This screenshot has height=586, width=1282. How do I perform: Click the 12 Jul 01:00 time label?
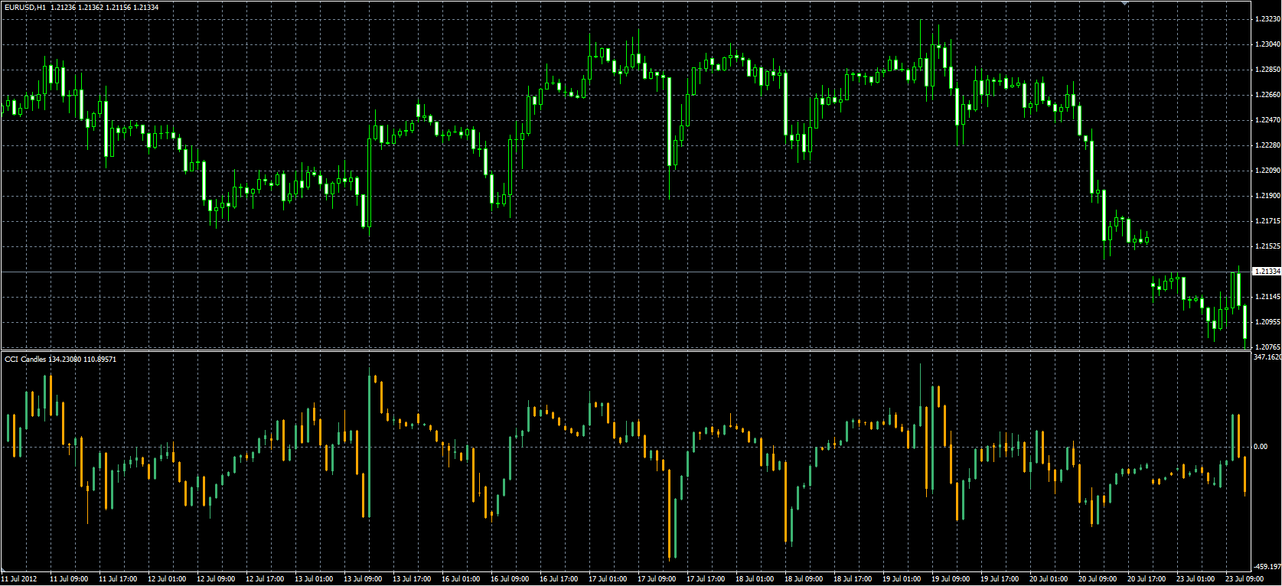167,579
